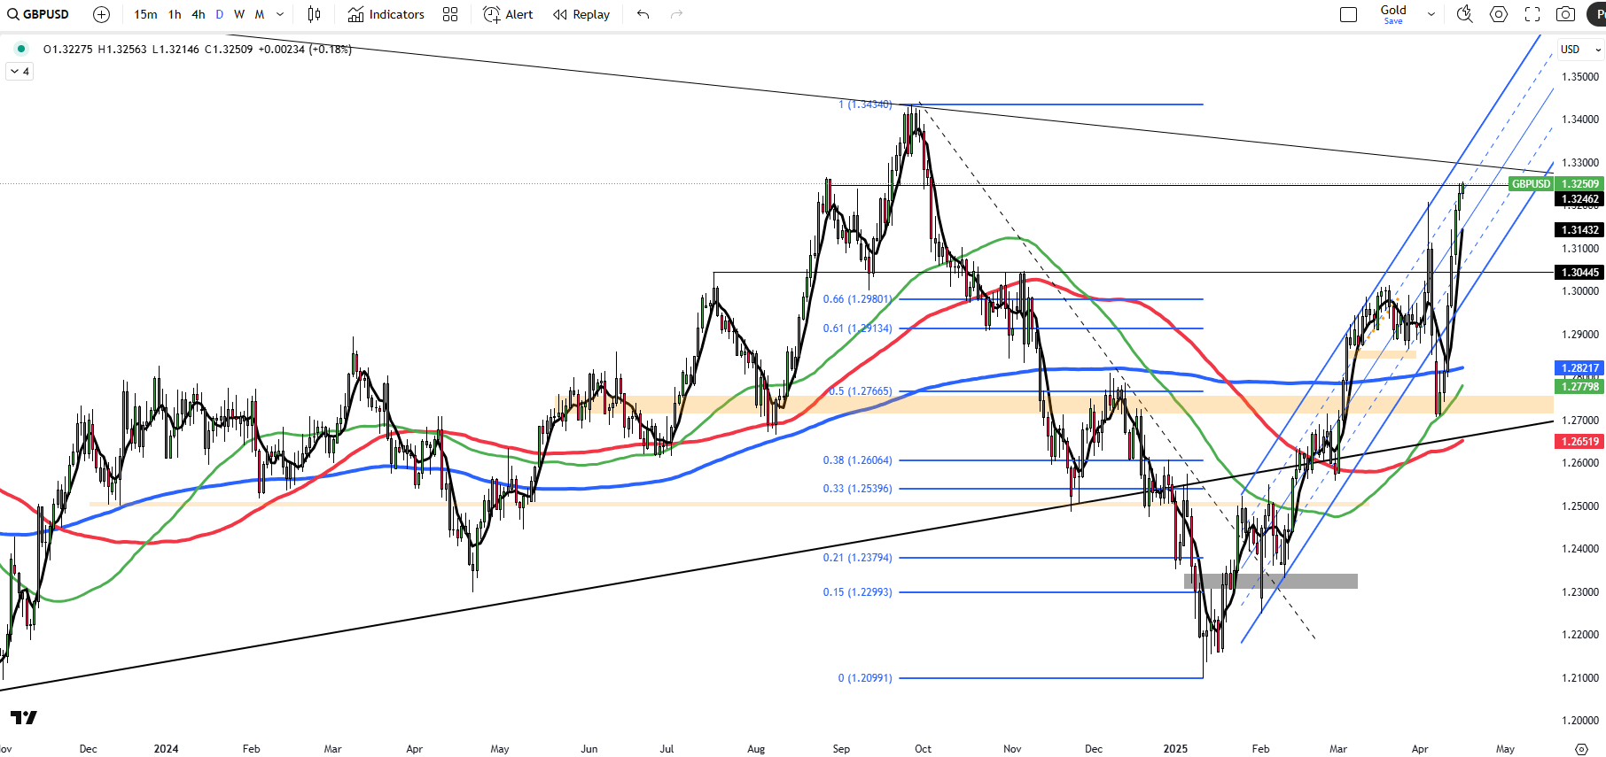Select the Fibonacci 0.21 (1.23794) label
Screen dimensions: 1606x757
[x=857, y=558]
